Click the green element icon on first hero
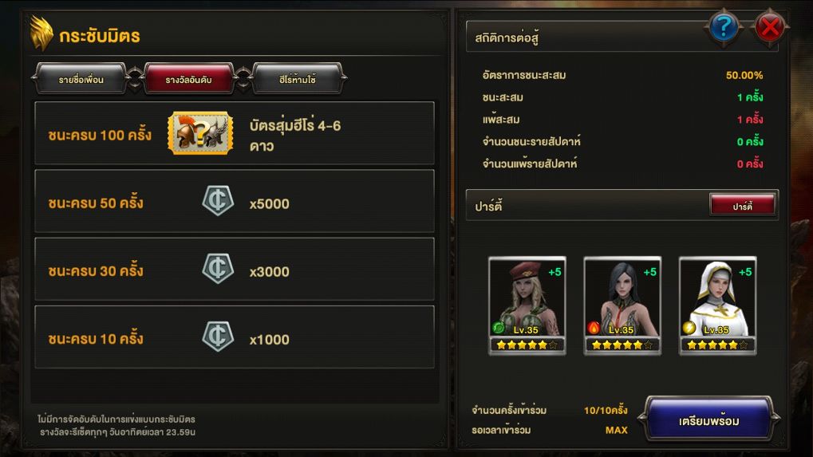This screenshot has width=813, height=457. pos(499,328)
